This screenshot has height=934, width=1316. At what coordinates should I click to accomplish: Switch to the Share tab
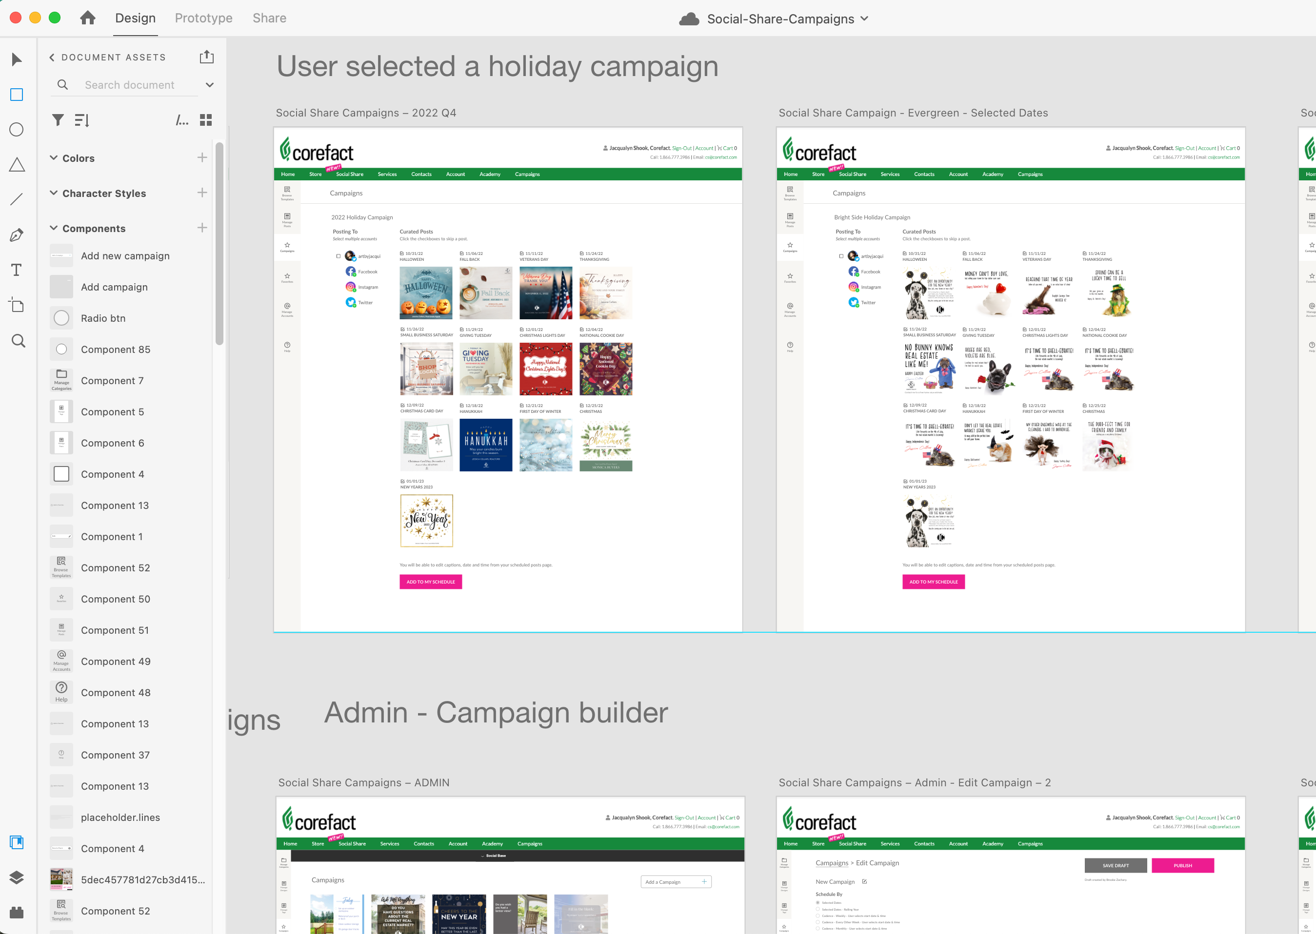[x=269, y=18]
